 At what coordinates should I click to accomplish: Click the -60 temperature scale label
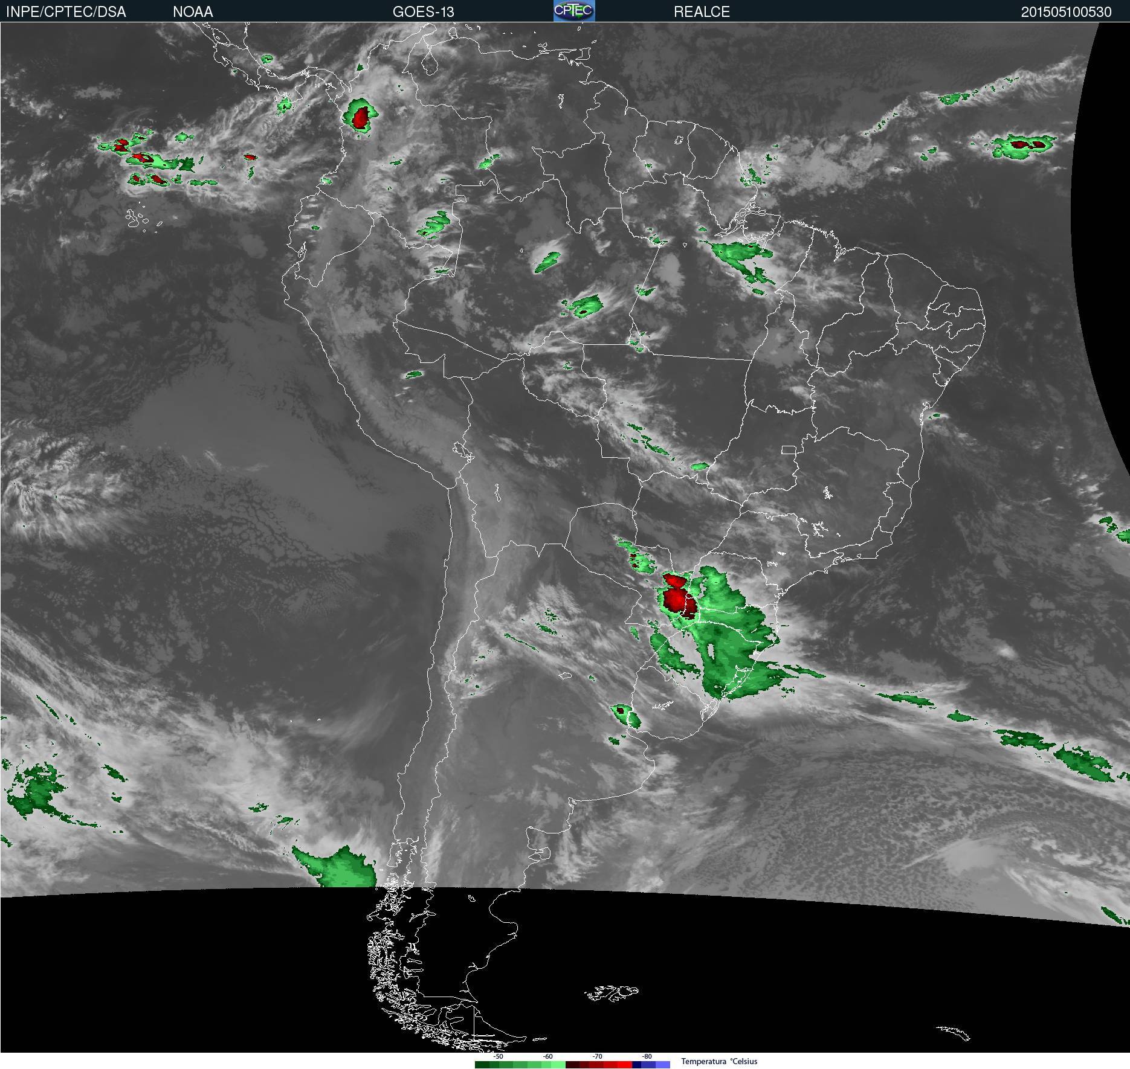pos(547,1056)
